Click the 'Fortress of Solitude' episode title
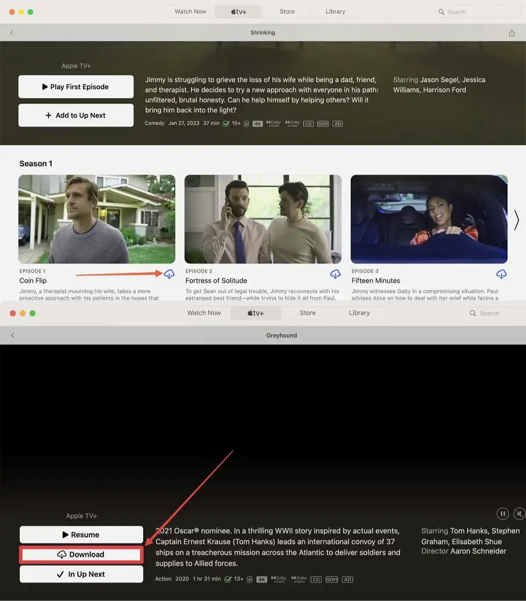This screenshot has height=601, width=526. point(216,281)
